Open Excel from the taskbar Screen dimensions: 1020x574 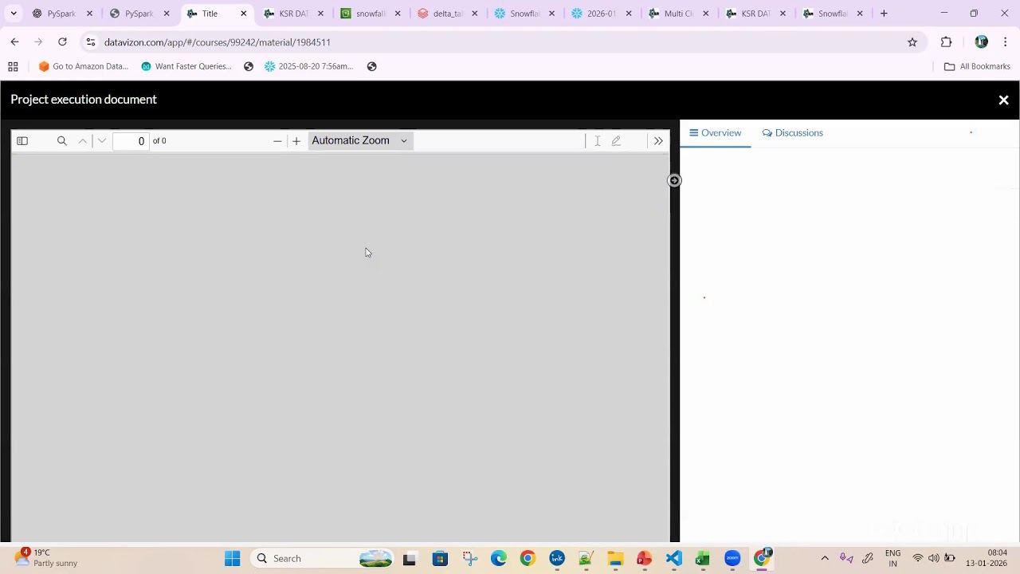click(702, 559)
